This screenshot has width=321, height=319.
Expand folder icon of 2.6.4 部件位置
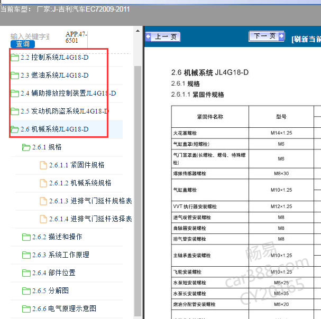(x=26, y=273)
